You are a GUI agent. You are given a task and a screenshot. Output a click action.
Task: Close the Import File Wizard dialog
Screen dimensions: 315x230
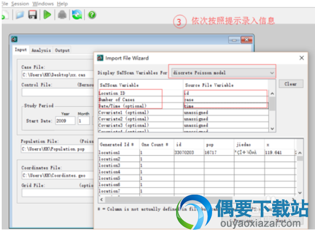click(x=301, y=58)
